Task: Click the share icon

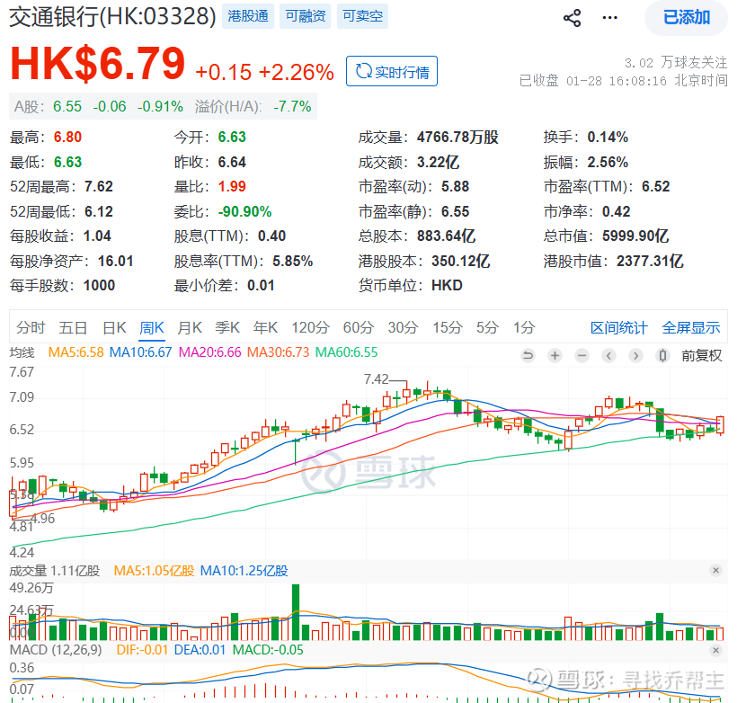Action: coord(572,18)
